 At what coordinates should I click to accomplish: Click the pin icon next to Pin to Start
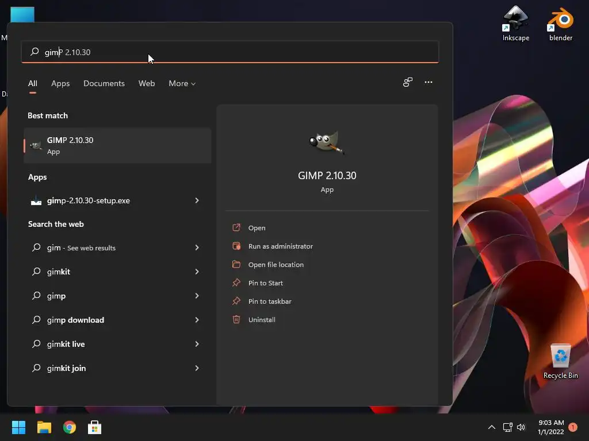tap(236, 283)
